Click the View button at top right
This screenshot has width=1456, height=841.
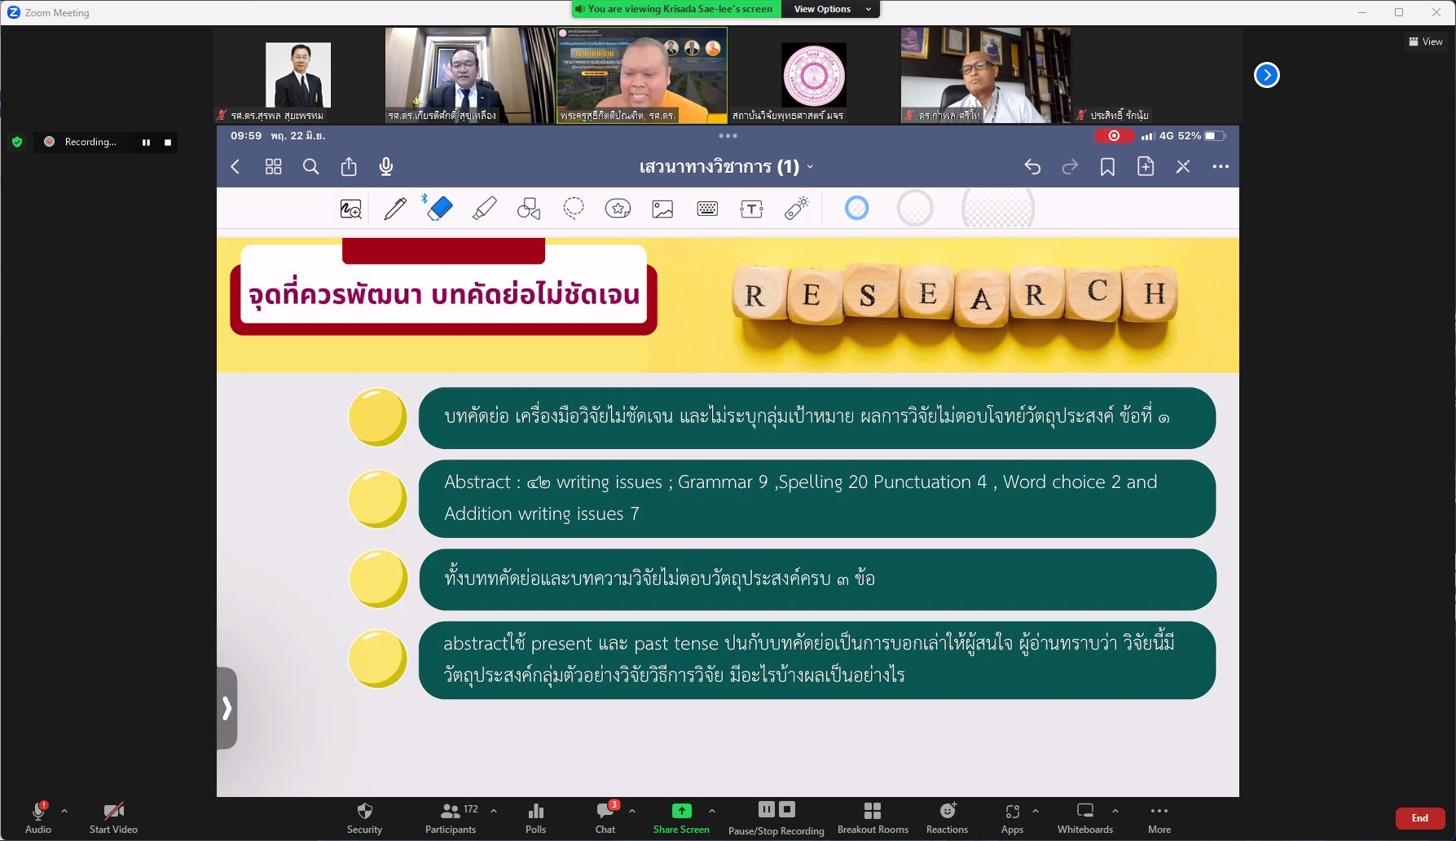[x=1425, y=42]
